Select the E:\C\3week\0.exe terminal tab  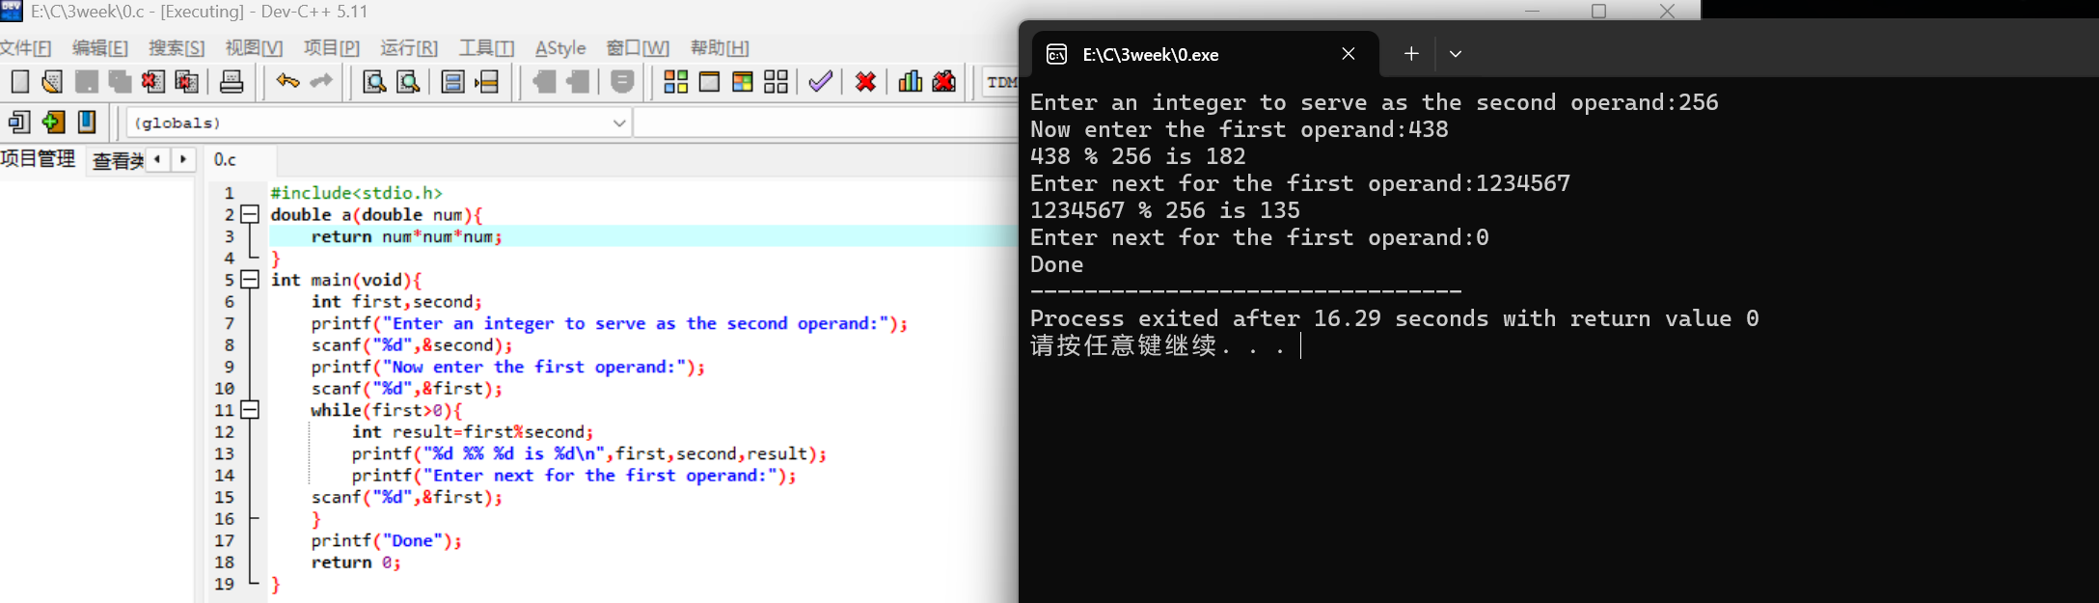(1206, 54)
